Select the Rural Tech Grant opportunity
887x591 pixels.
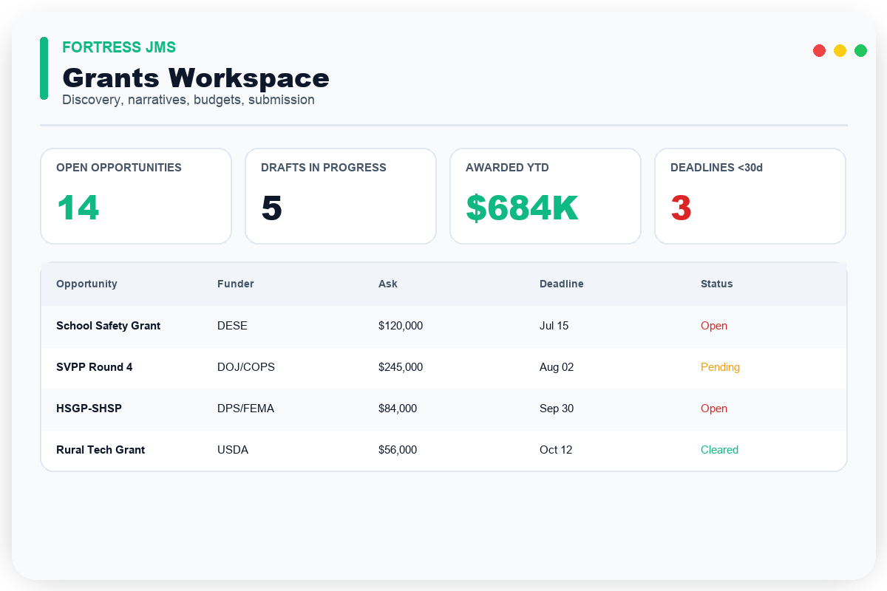tap(101, 450)
